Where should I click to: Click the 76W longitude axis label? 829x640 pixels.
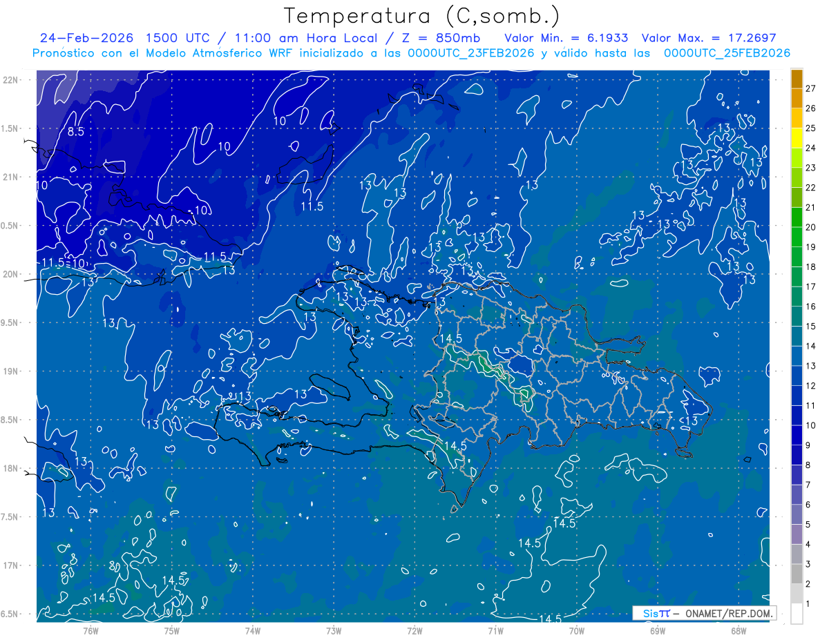91,630
